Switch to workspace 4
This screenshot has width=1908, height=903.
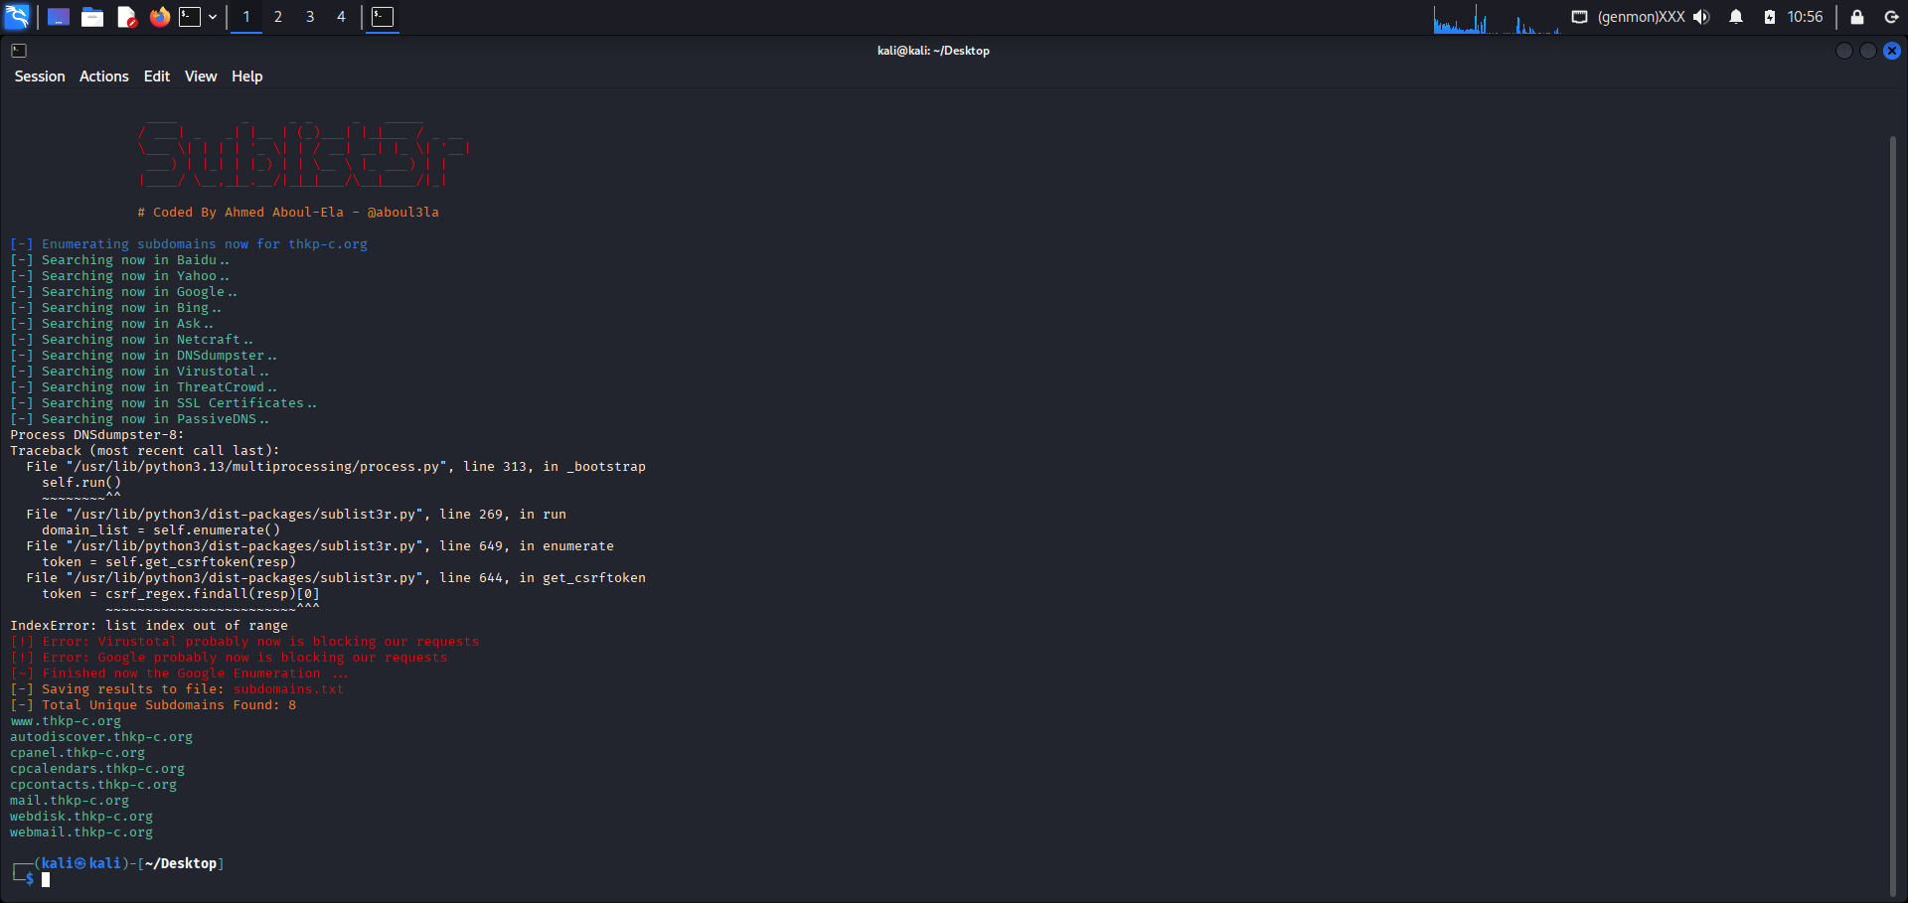coord(341,17)
